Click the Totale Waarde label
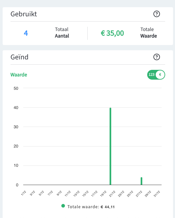 [149, 33]
